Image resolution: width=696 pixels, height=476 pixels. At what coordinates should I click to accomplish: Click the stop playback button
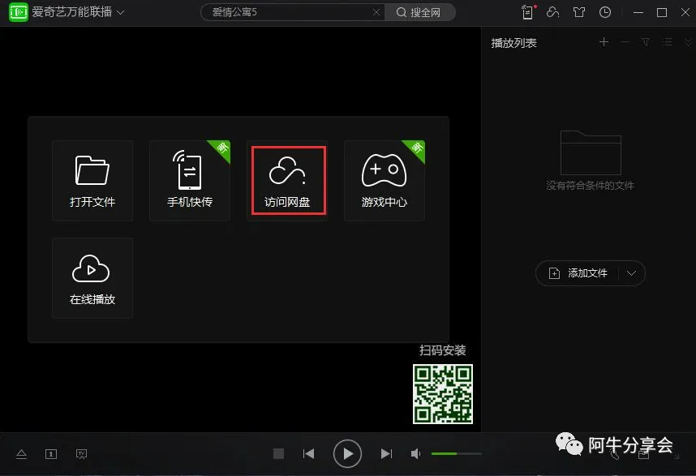[x=278, y=453]
